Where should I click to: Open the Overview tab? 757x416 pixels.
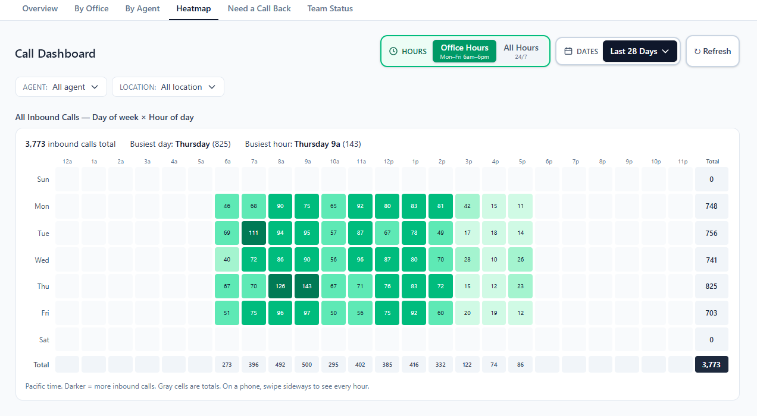[x=40, y=8]
